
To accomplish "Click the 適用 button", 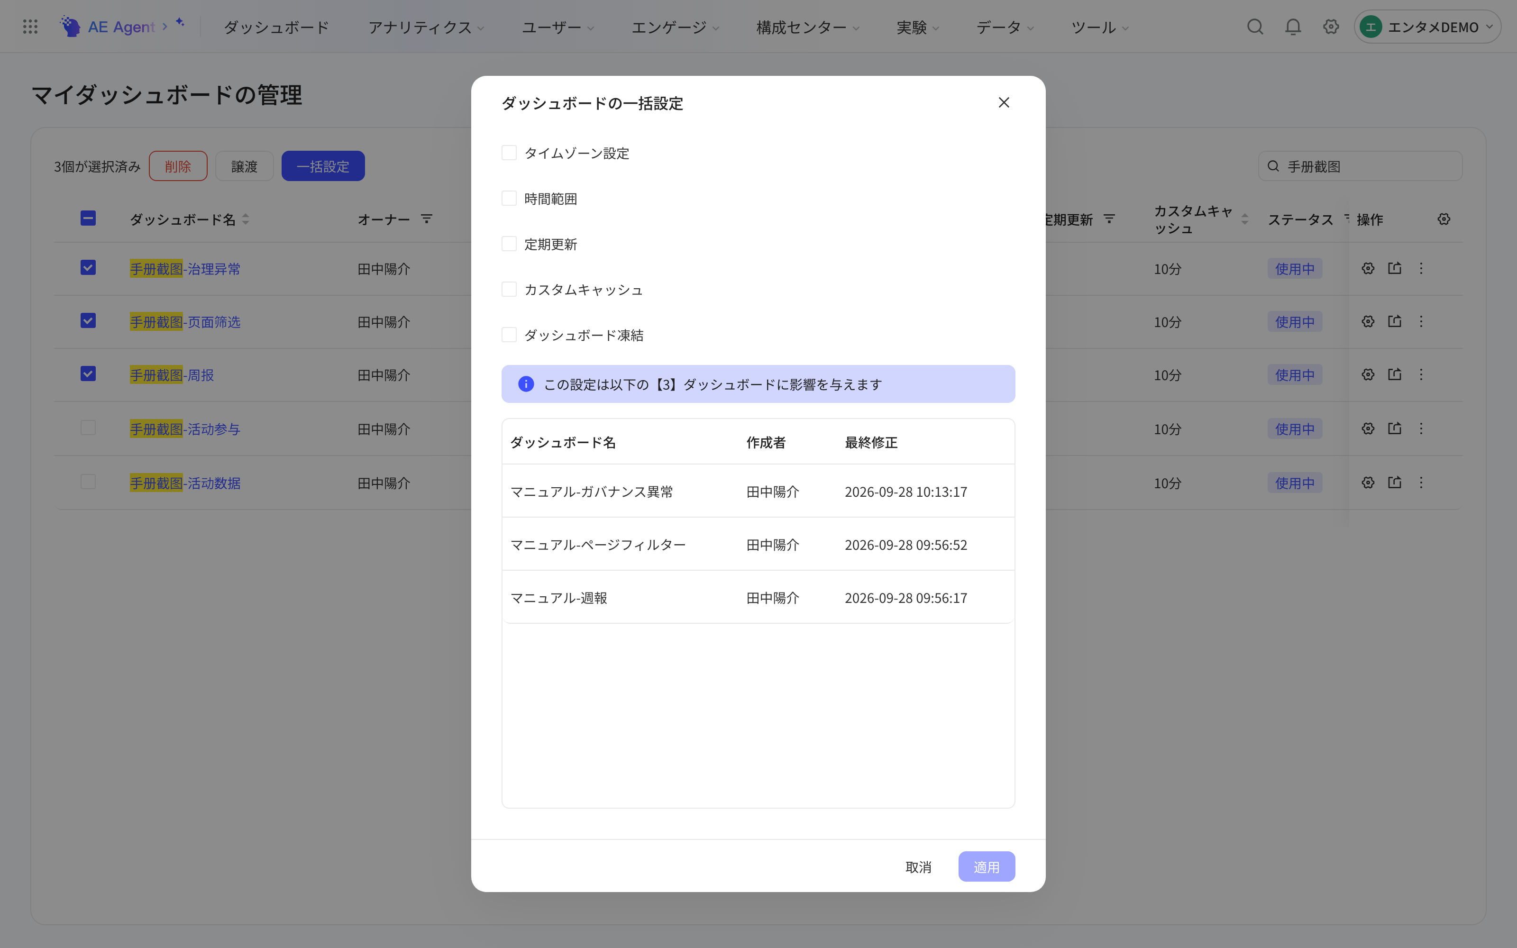I will (x=986, y=866).
